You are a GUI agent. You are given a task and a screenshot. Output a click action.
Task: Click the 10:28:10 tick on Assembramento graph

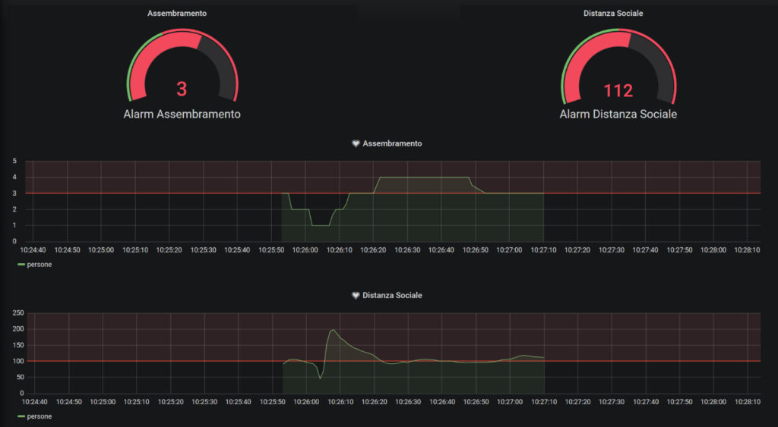(748, 250)
